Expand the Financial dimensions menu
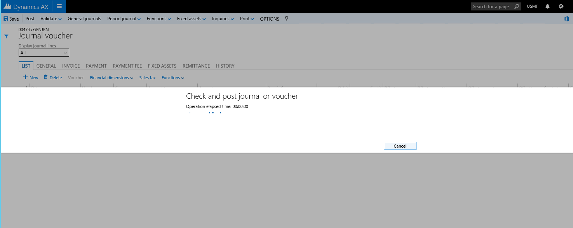The height and width of the screenshot is (228, 573). pyautogui.click(x=111, y=78)
